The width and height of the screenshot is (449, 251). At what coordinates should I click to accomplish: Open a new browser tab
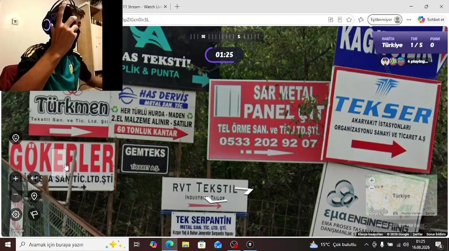pos(177,7)
